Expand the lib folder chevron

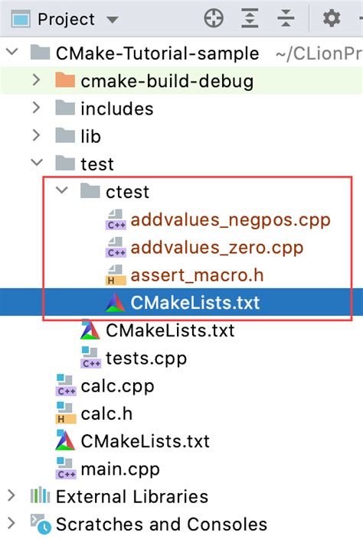pos(36,135)
